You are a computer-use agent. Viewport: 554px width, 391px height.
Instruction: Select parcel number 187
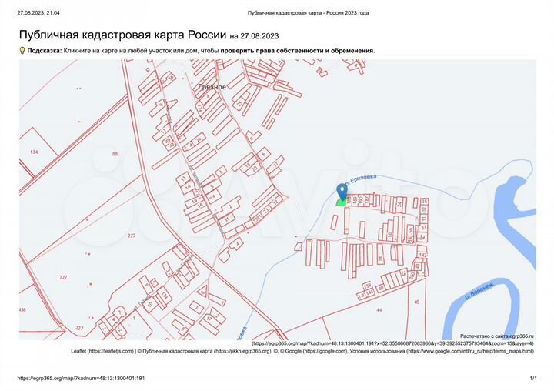click(x=367, y=200)
